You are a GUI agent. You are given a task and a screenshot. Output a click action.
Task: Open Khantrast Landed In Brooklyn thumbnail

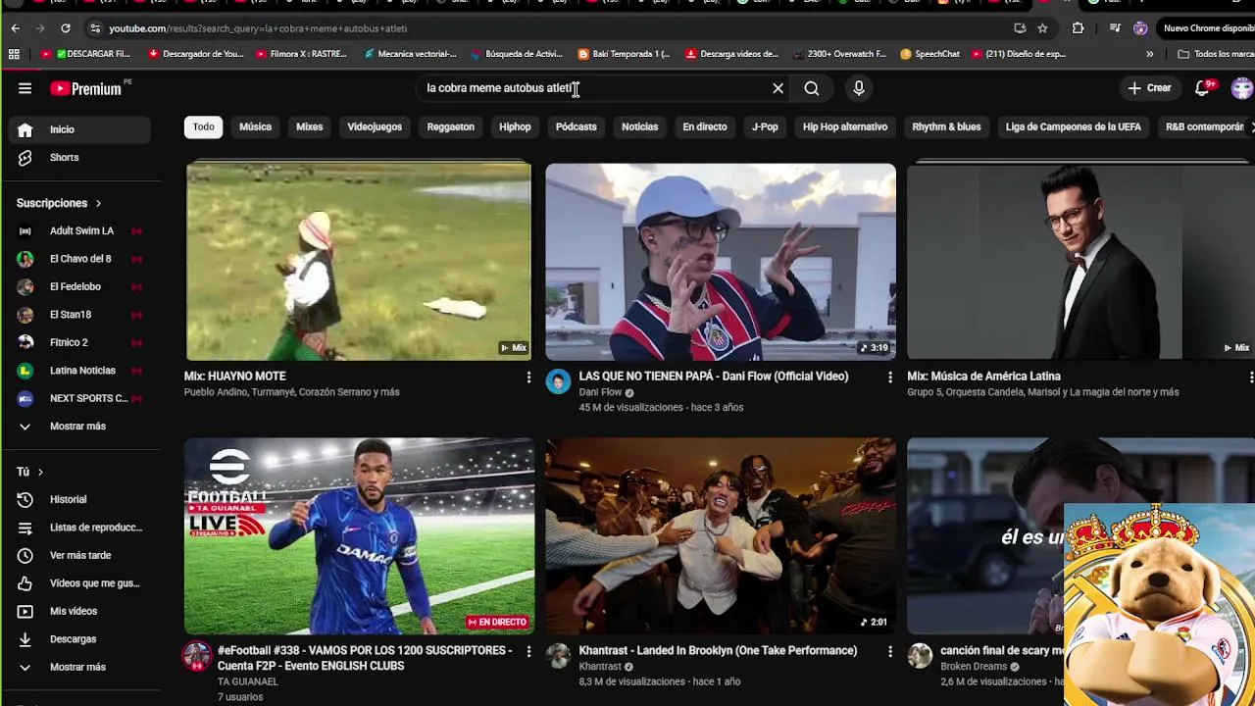coord(721,536)
